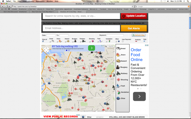Click the Vandalism icon in the map legend panel
Screen dimensions: 191x119
coord(118,92)
